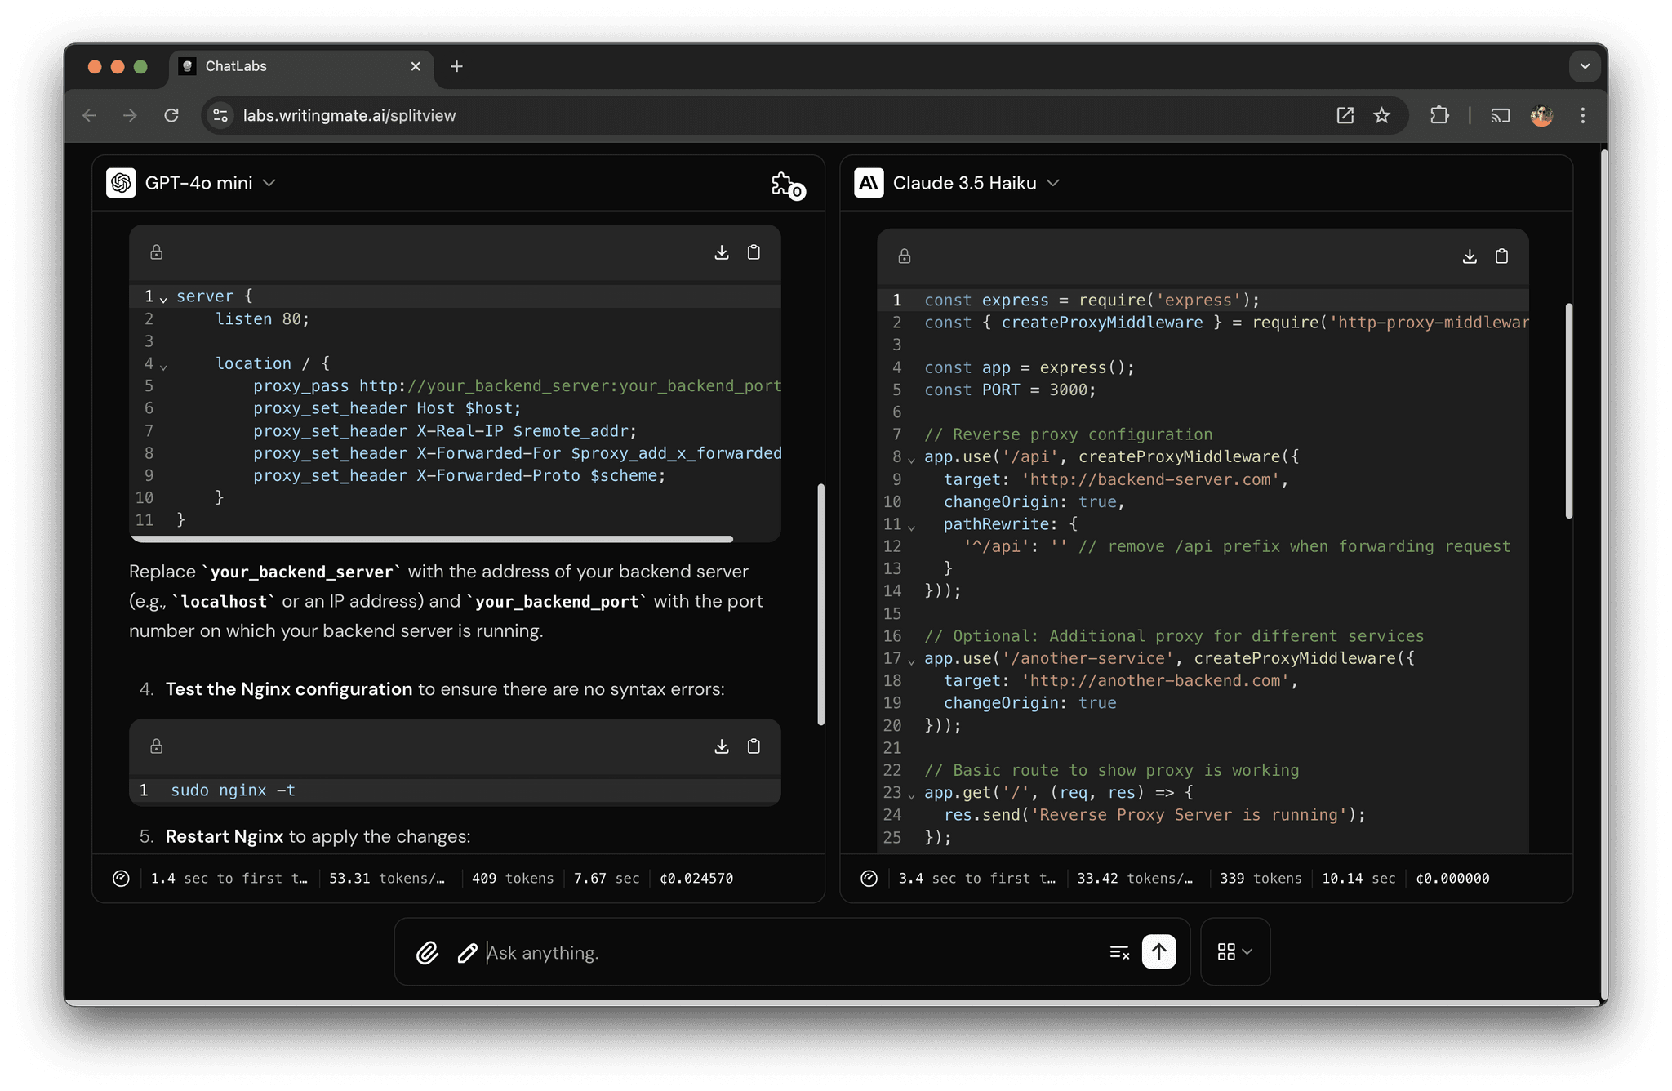1672x1091 pixels.
Task: Copy the Express proxy code block
Action: [x=1501, y=256]
